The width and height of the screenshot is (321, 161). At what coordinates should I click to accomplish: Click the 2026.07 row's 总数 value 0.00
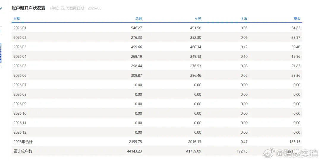pos(139,85)
